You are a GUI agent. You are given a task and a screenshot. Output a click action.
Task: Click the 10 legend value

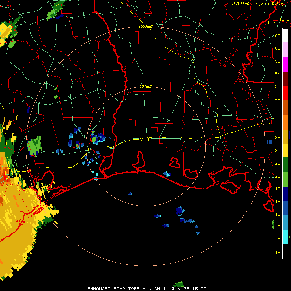278,214
